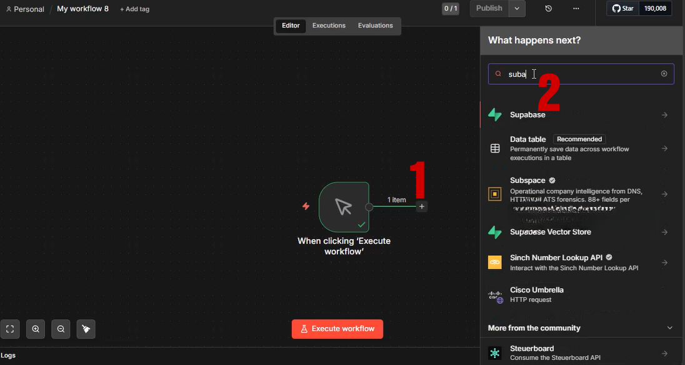
Task: Click the node's green success checkmark
Action: point(361,225)
